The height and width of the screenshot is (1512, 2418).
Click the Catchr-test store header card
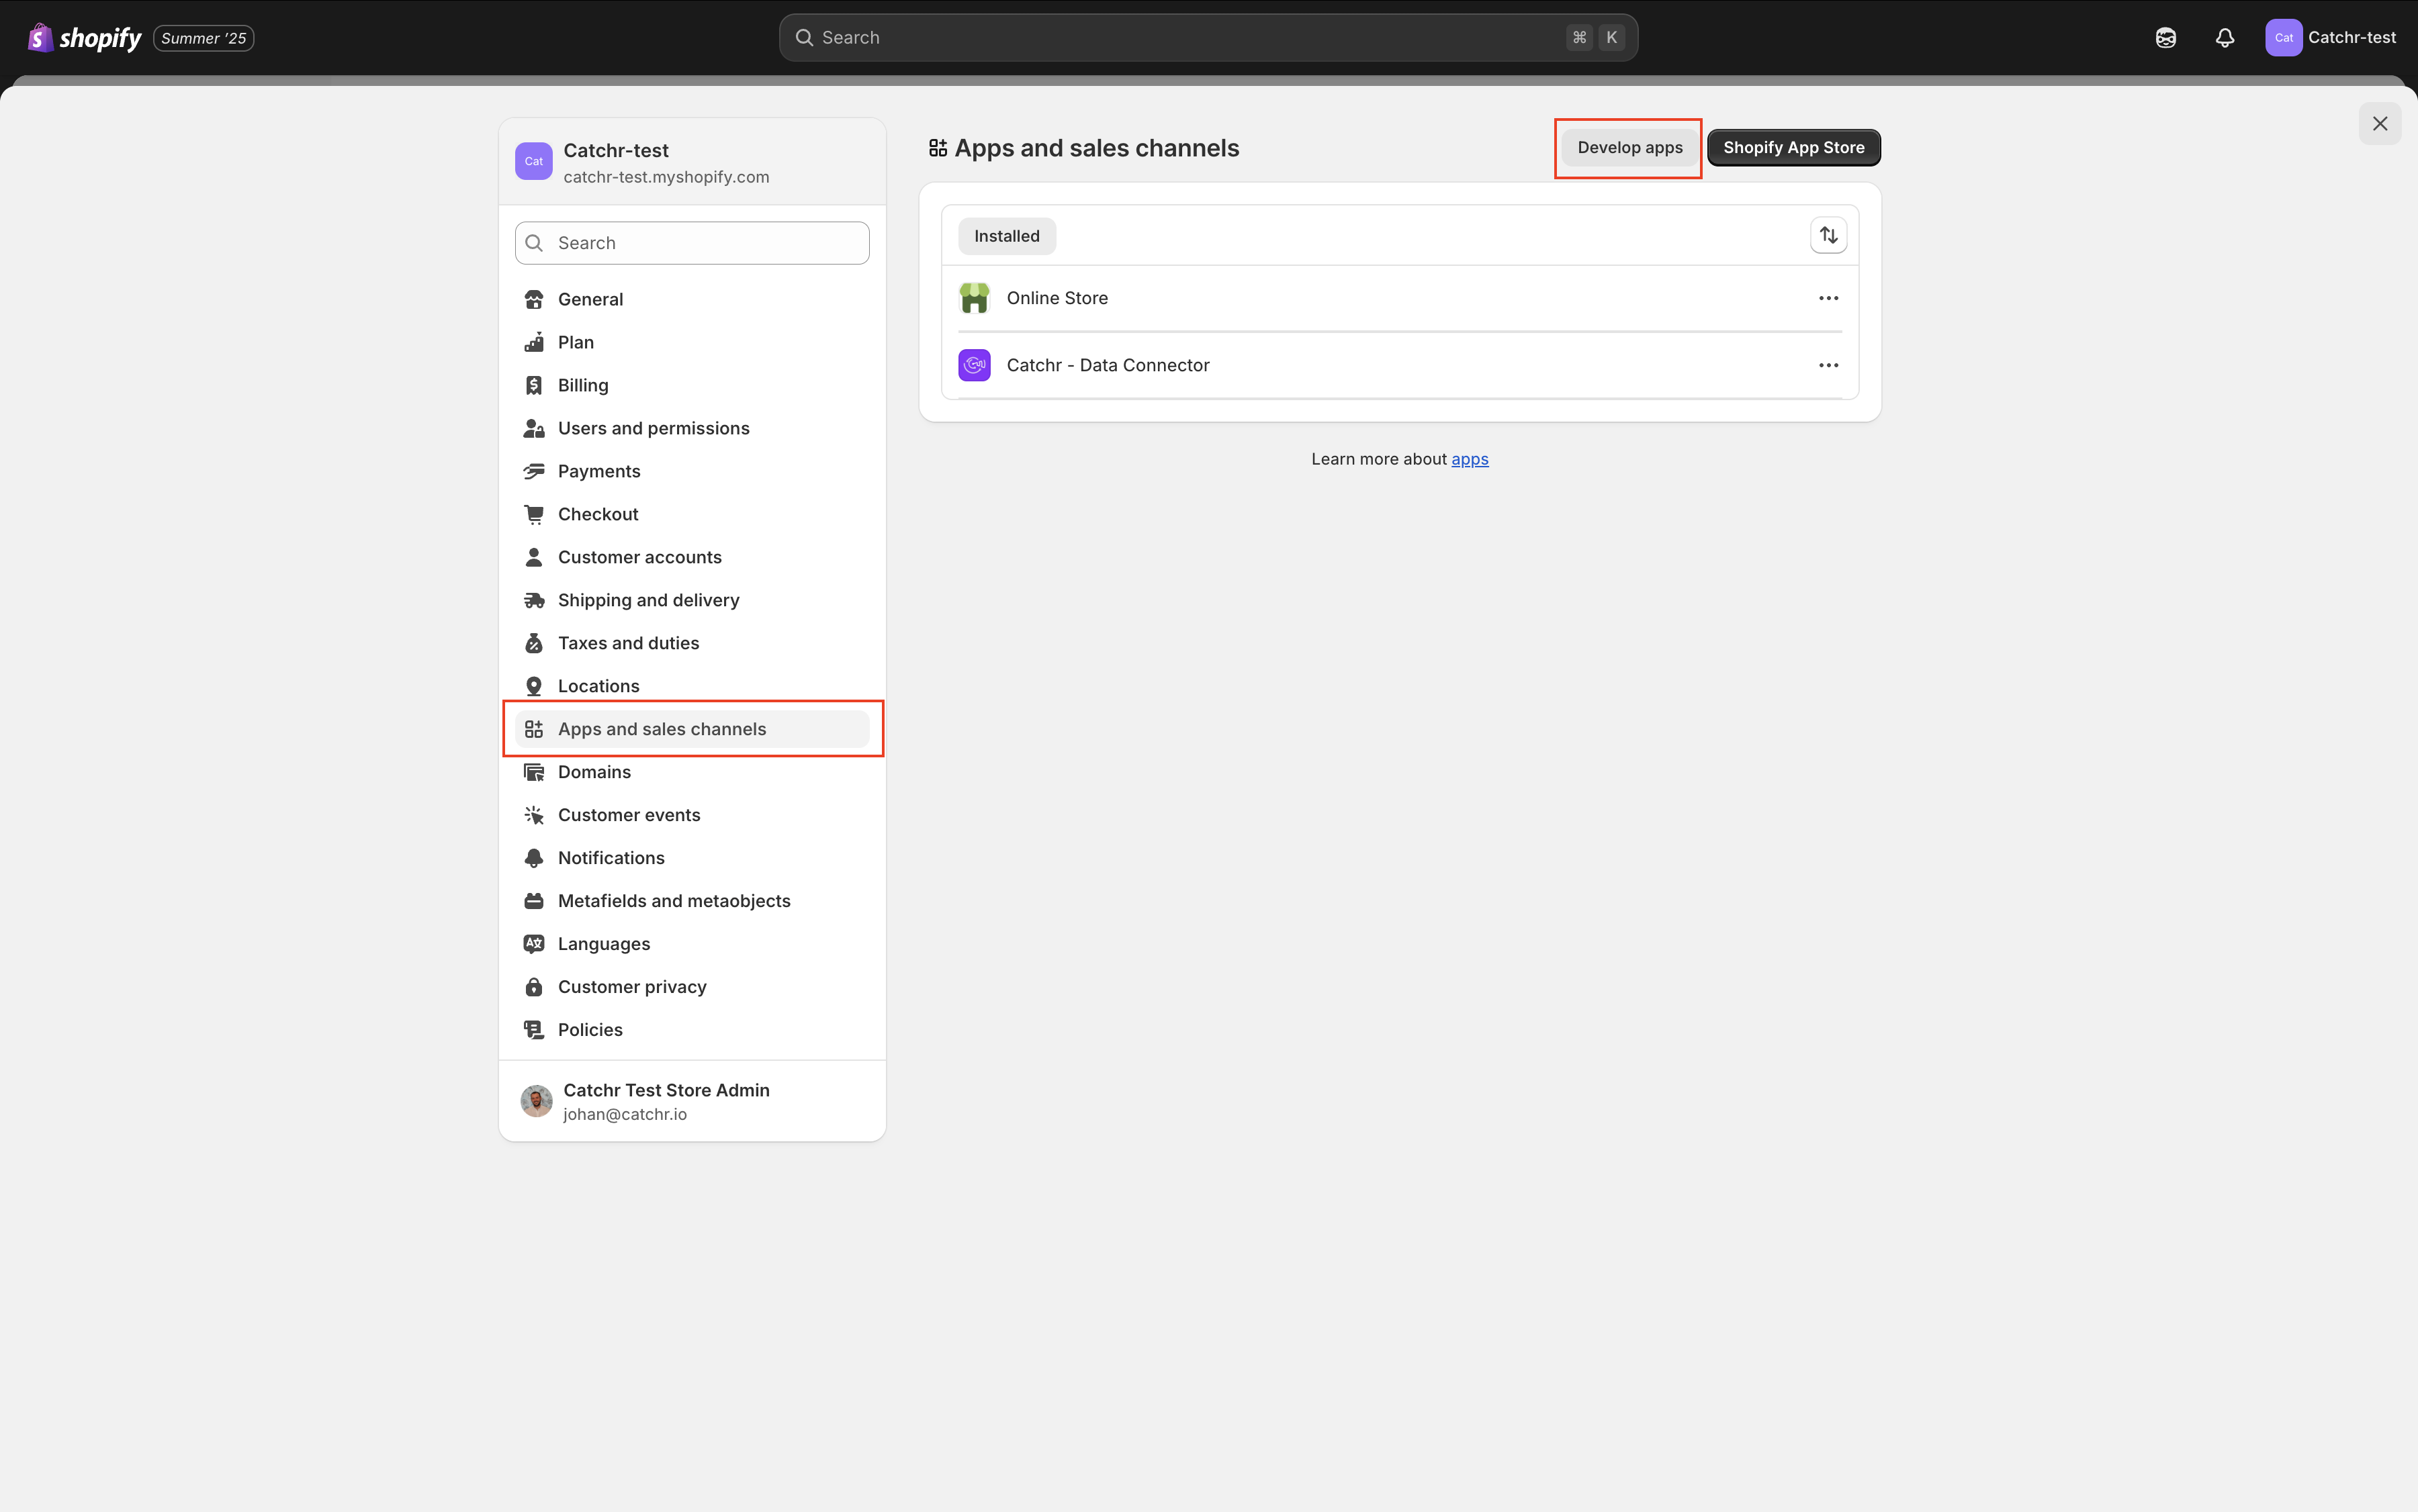[692, 162]
